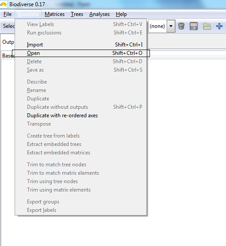Viewport: 226px width, 246px height.
Task: Choose Trim to match tree nodes
Action: (x=81, y=165)
